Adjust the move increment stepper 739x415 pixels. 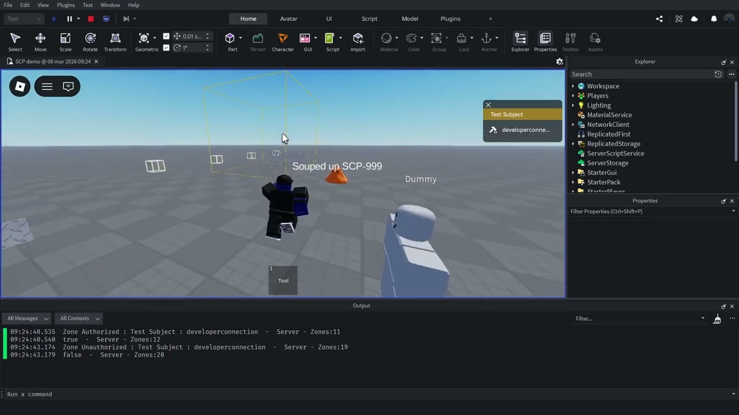207,36
